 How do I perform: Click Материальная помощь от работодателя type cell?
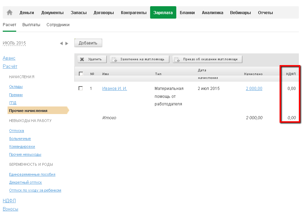click(x=169, y=96)
